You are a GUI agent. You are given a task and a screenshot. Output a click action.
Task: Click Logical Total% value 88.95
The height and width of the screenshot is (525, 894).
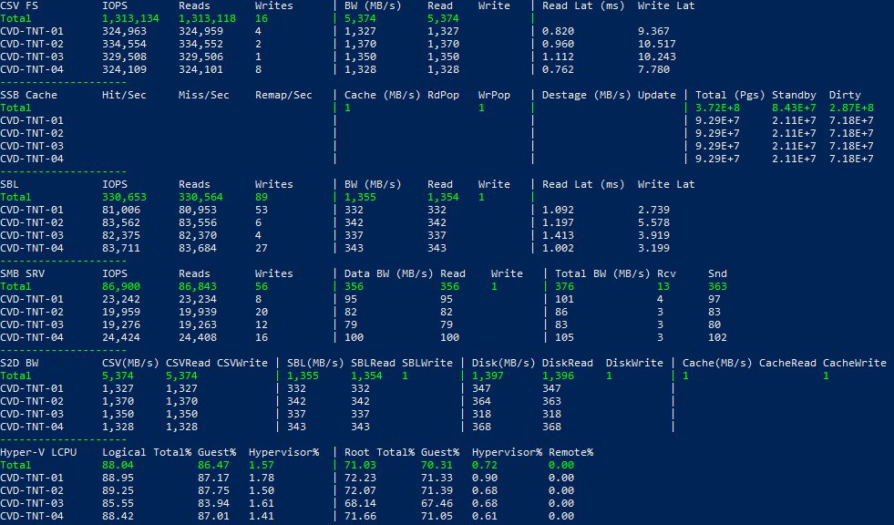[x=118, y=479]
